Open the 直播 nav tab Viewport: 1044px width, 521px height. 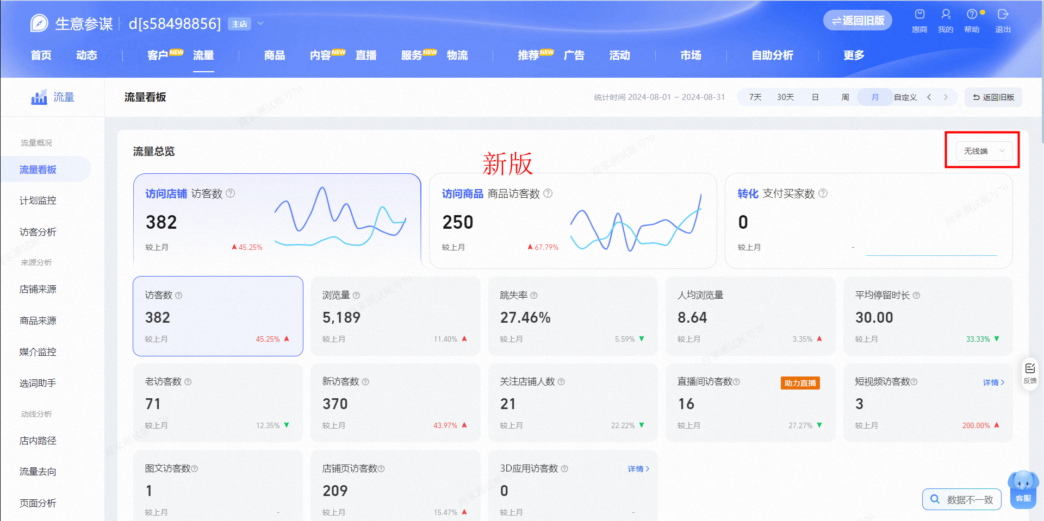click(x=366, y=55)
